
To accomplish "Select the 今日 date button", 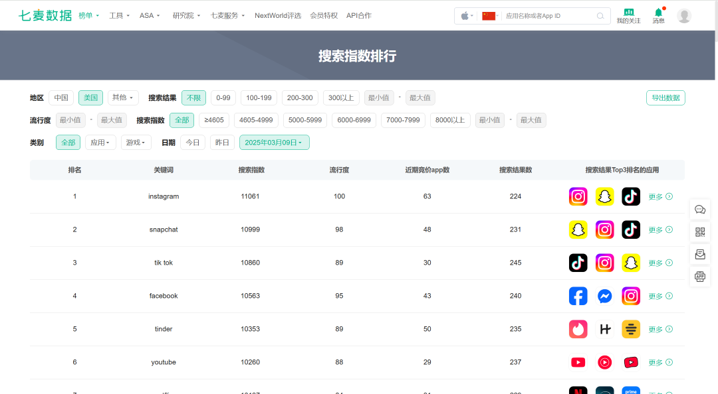I will click(x=193, y=143).
